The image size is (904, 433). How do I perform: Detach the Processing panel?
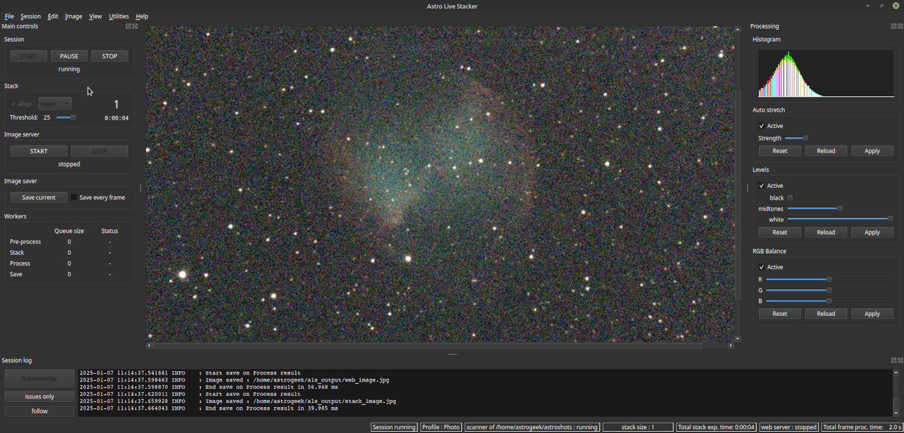click(x=893, y=26)
